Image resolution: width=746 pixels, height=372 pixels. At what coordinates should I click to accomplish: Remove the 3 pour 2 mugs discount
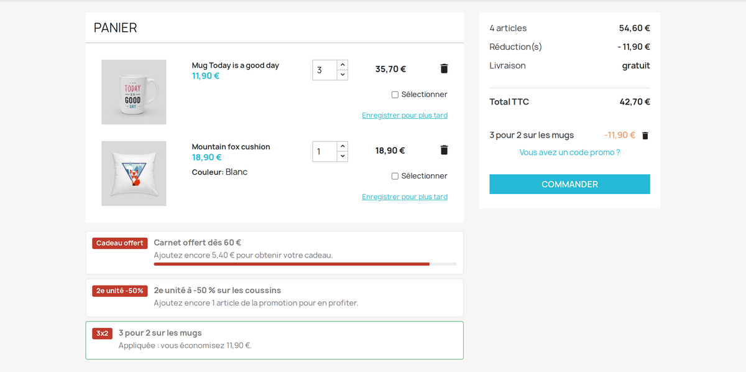(645, 135)
